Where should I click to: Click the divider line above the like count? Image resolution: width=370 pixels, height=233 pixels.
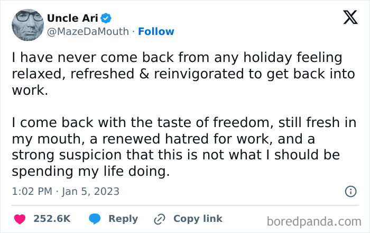(x=185, y=205)
